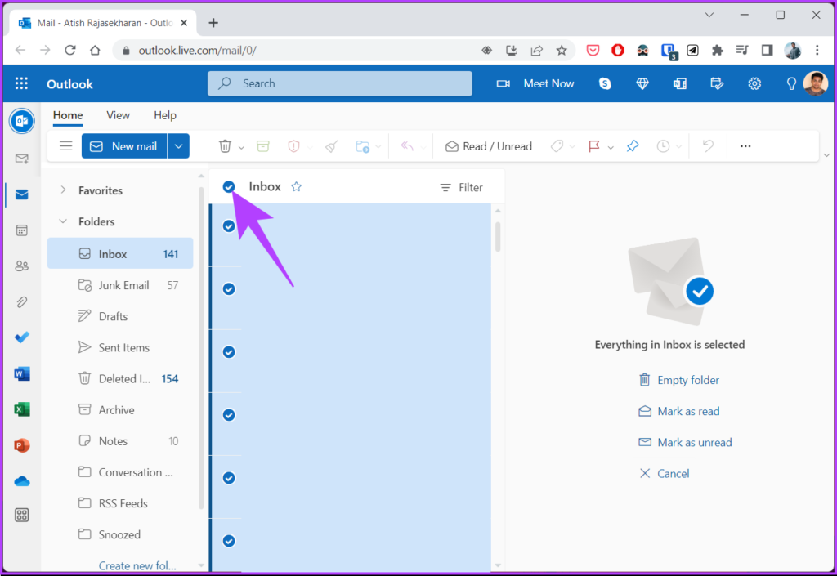837x576 pixels.
Task: Open Files paperclip in left rail
Action: (x=22, y=301)
